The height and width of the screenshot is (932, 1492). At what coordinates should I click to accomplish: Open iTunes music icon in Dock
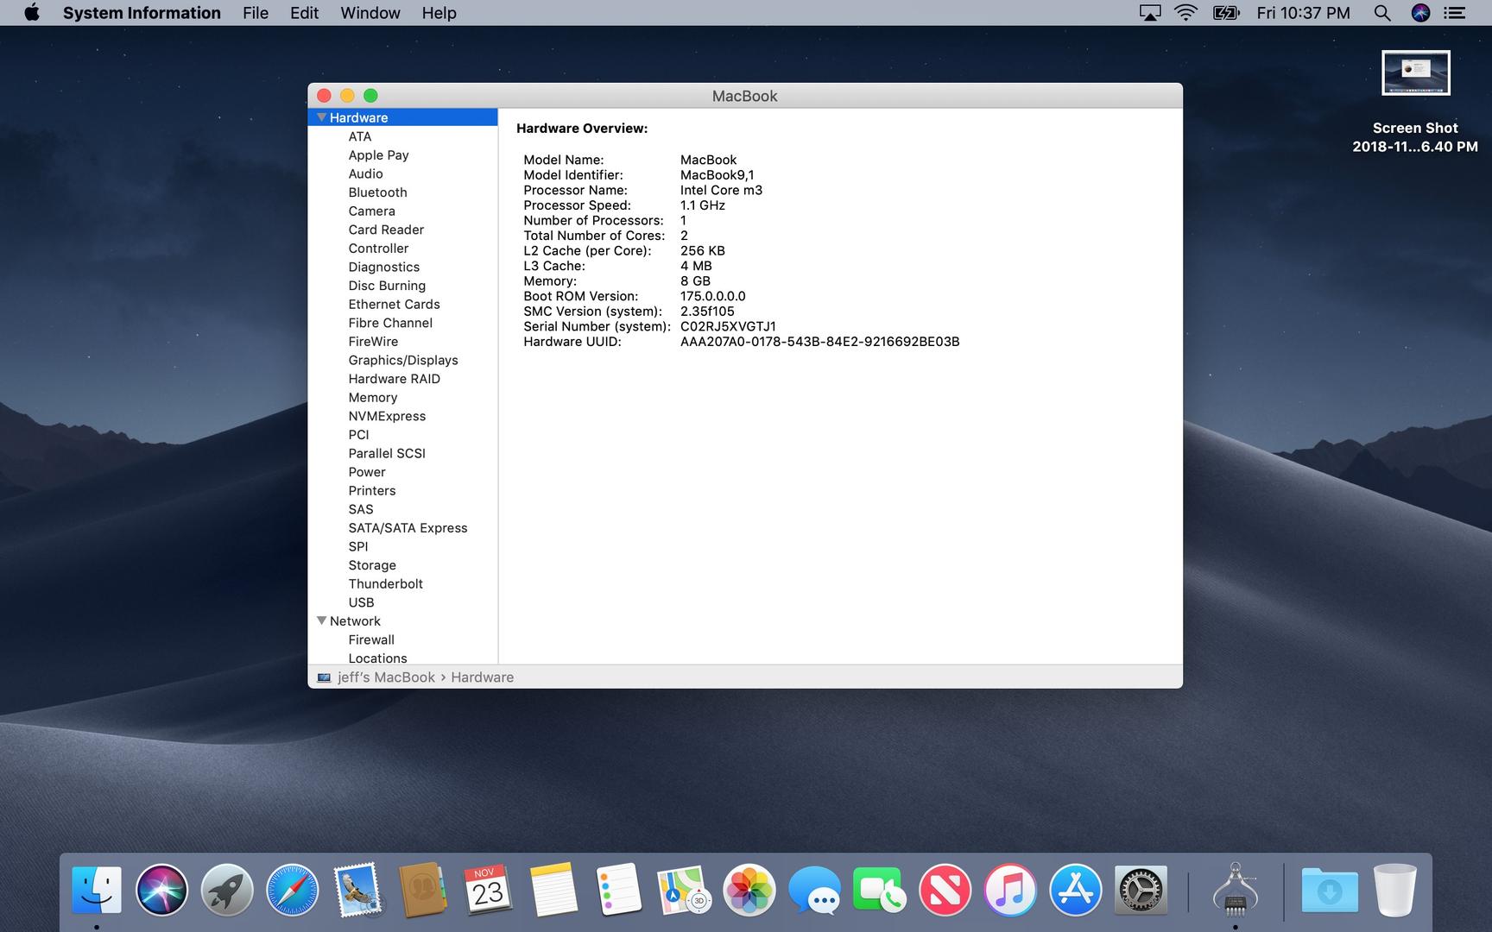coord(1009,890)
